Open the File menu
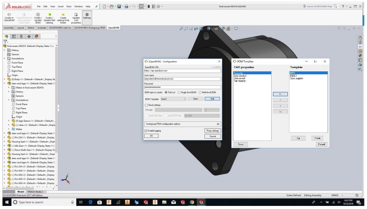Image resolution: width=367 pixels, height=209 pixels. click(39, 6)
